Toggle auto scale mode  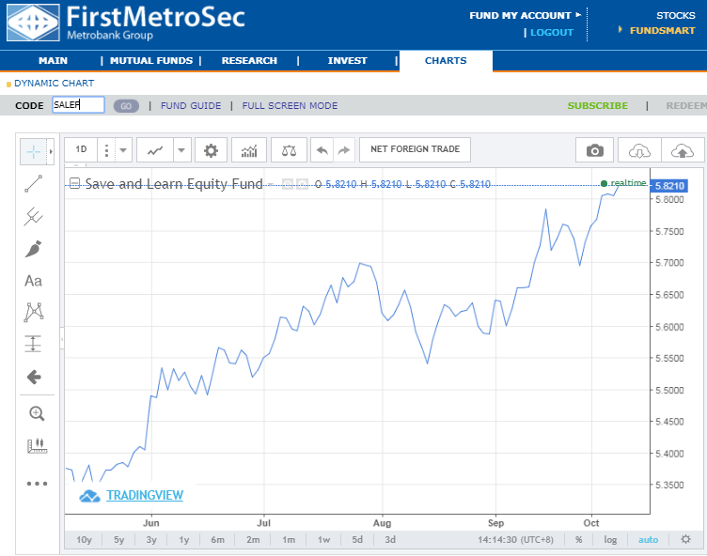tap(648, 539)
